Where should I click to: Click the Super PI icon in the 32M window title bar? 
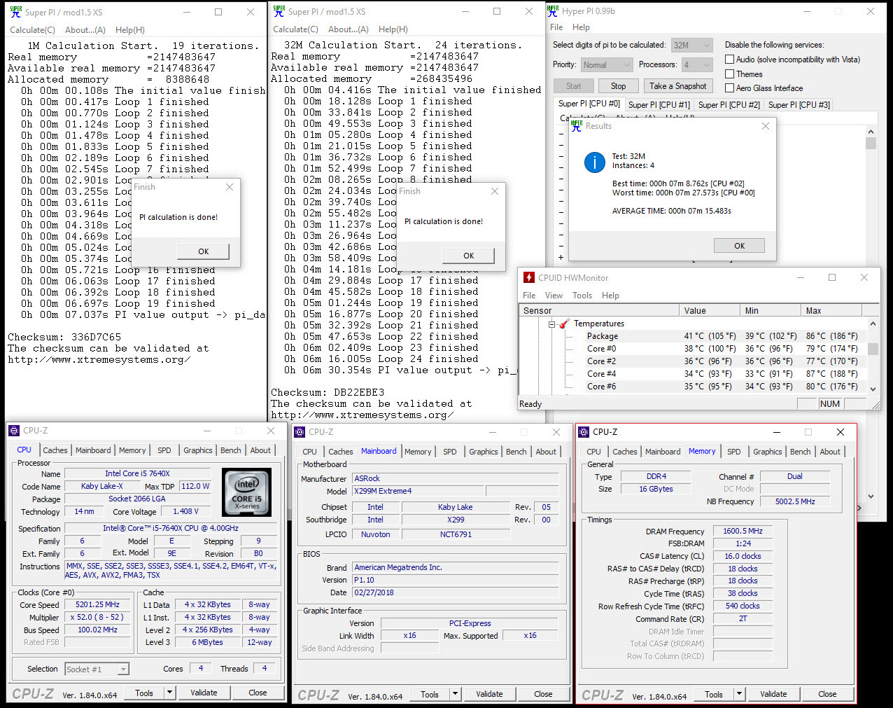point(279,12)
